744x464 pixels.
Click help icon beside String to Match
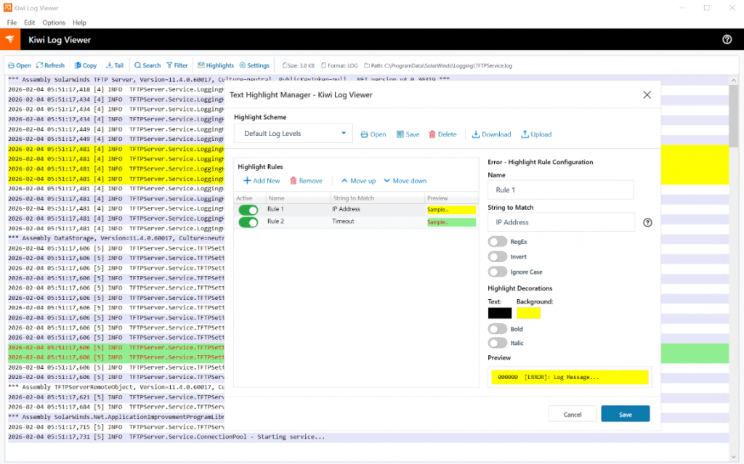click(647, 222)
